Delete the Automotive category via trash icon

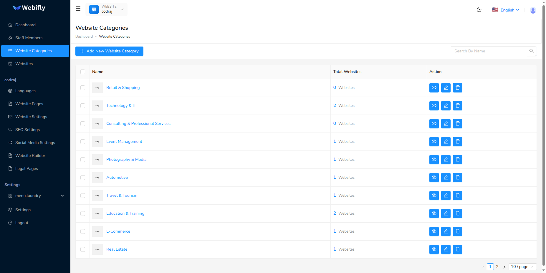(x=457, y=177)
